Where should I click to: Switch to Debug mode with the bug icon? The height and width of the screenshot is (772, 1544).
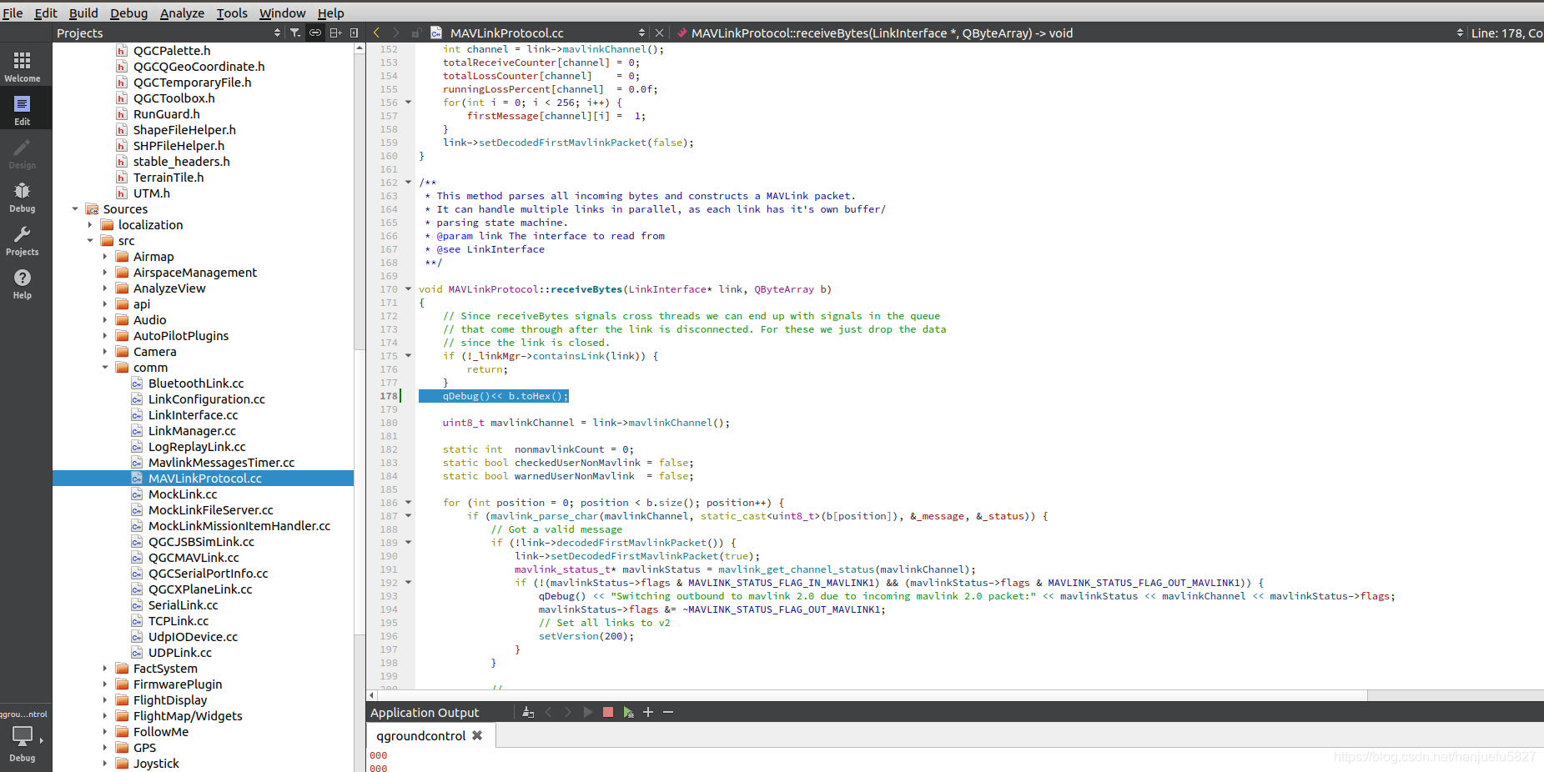23,196
